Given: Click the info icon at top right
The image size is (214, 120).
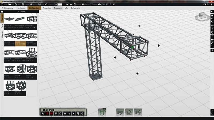Looking at the screenshot, I should (x=212, y=5).
